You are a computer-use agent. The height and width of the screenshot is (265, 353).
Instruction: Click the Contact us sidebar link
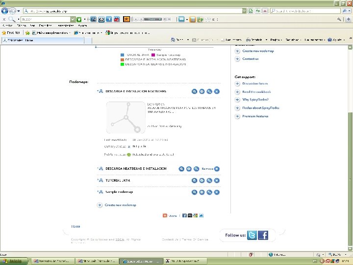click(x=251, y=59)
